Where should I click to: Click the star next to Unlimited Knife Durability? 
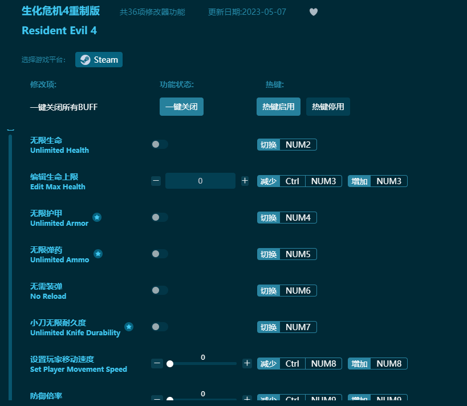click(x=129, y=327)
